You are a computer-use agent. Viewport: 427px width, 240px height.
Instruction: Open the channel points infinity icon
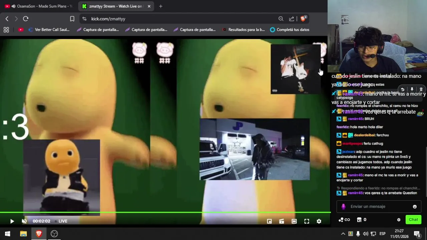pyautogui.click(x=344, y=220)
